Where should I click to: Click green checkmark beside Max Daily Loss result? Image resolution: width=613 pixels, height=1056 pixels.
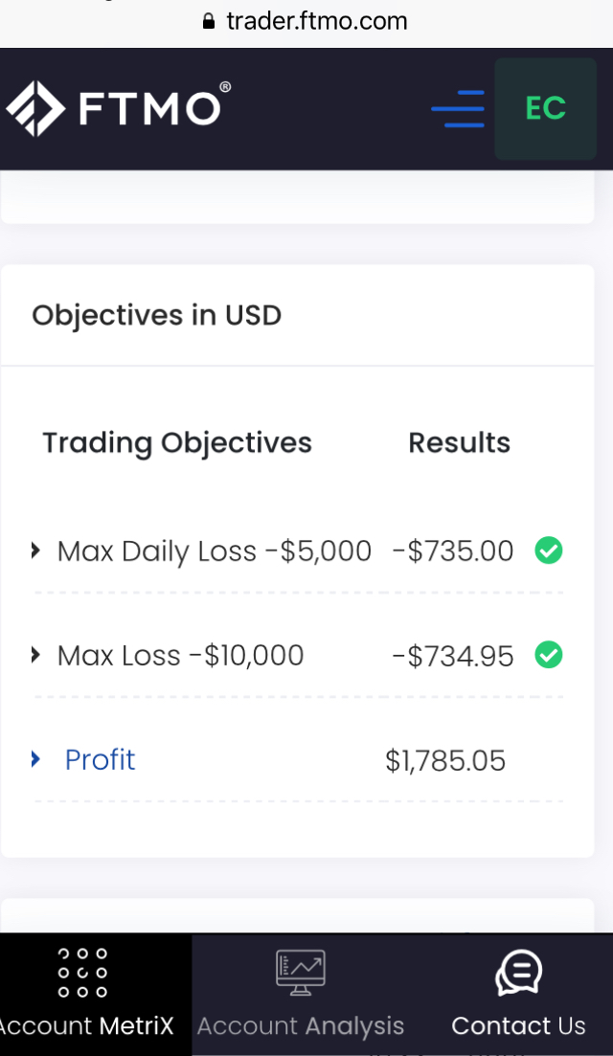(549, 550)
